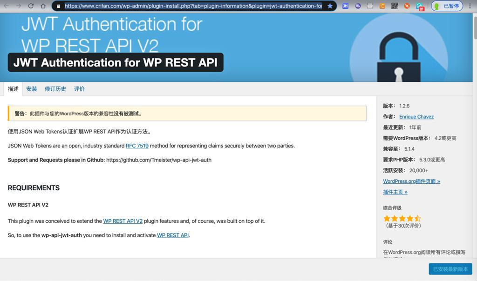The image size is (477, 281).
Task: Open the RFC 7519 link
Action: coord(137,146)
